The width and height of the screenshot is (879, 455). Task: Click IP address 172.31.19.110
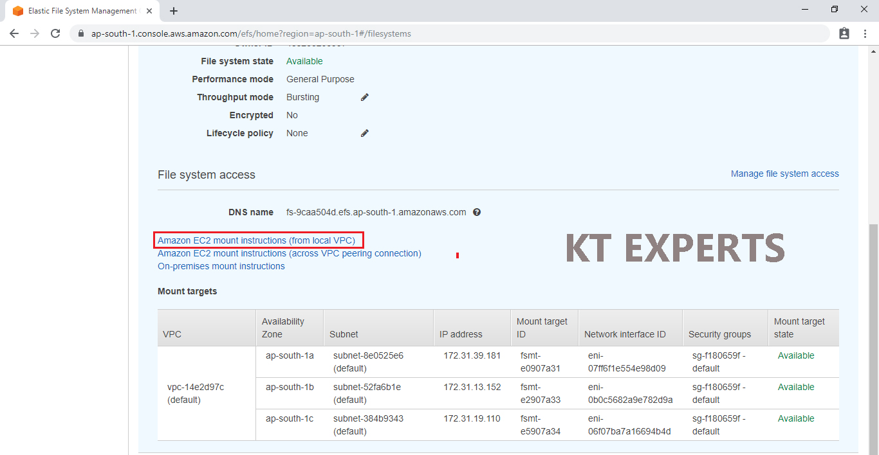[472, 418]
